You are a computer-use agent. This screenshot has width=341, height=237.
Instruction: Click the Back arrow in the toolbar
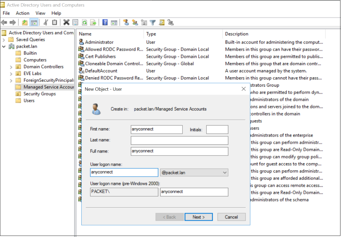tap(4, 23)
